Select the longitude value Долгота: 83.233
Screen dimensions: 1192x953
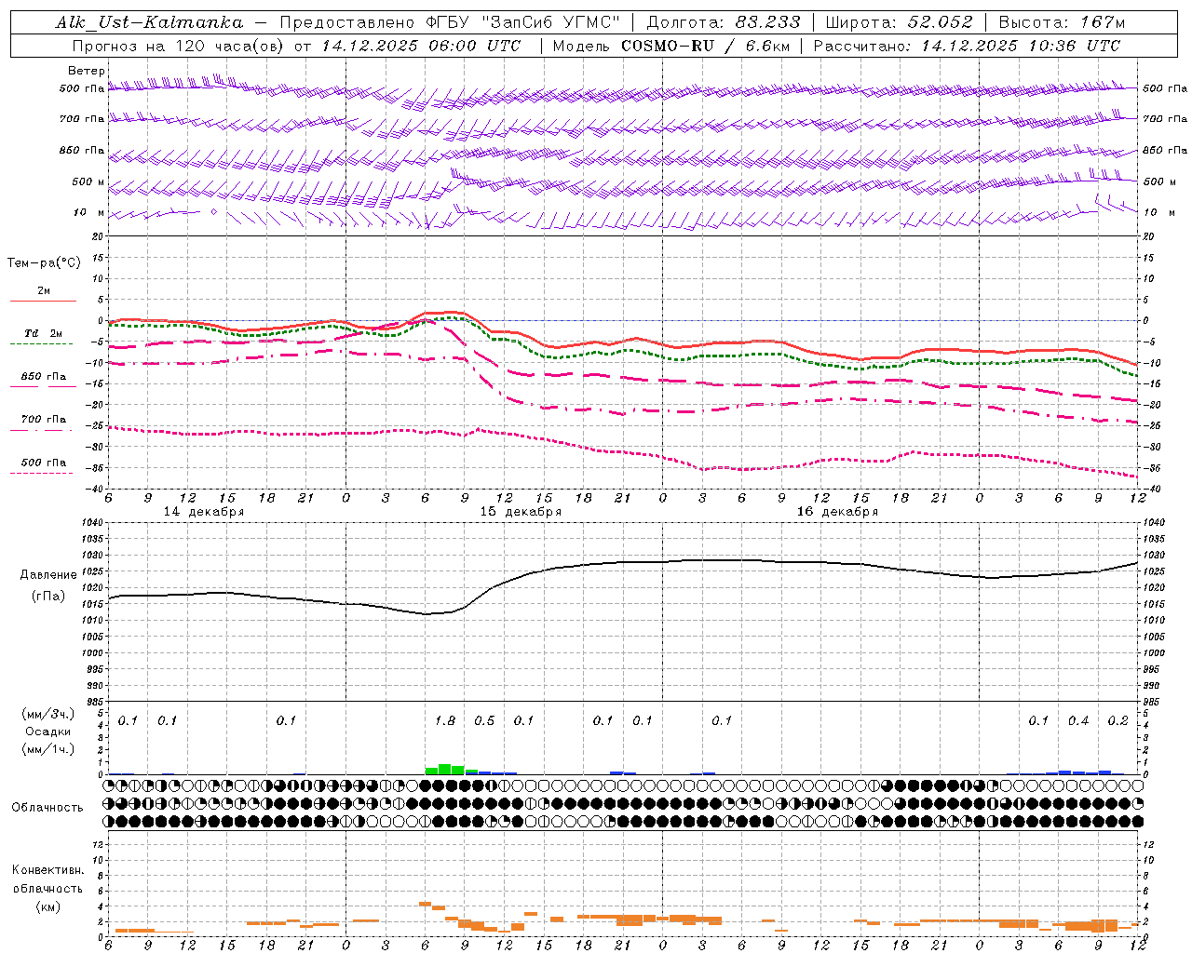click(724, 22)
